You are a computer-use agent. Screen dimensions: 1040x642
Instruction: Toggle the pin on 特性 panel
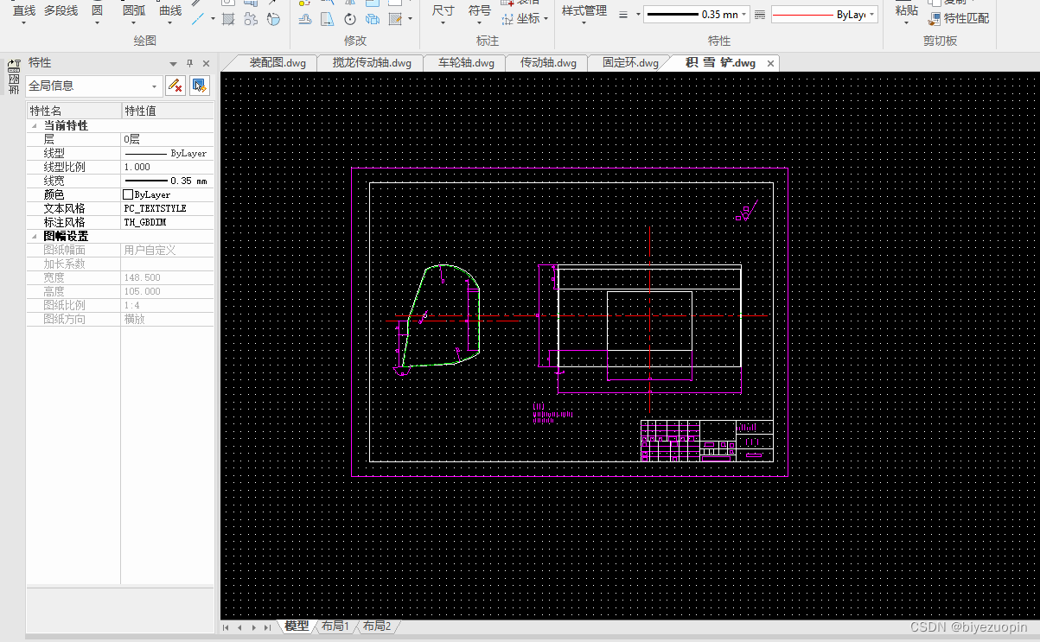point(190,64)
